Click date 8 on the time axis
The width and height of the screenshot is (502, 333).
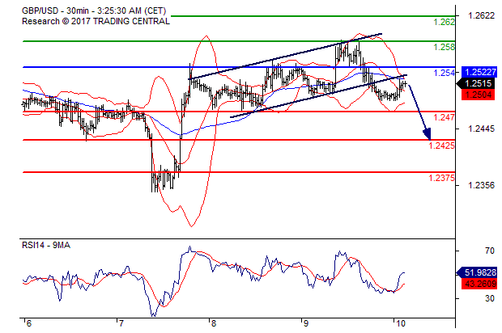213,324
